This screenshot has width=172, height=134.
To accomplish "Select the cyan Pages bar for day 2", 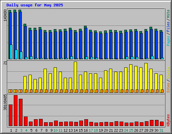I will 16,54.
